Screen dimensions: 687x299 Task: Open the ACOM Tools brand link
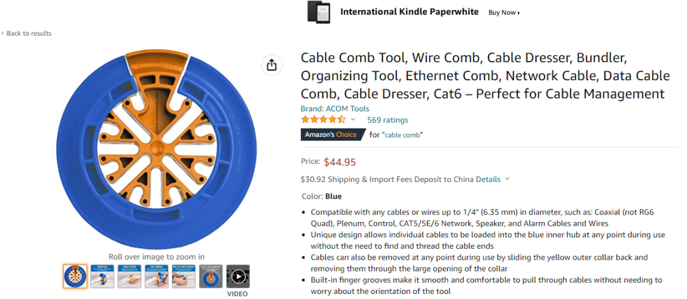(x=335, y=109)
